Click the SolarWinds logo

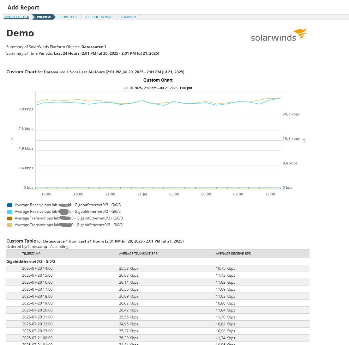click(279, 35)
